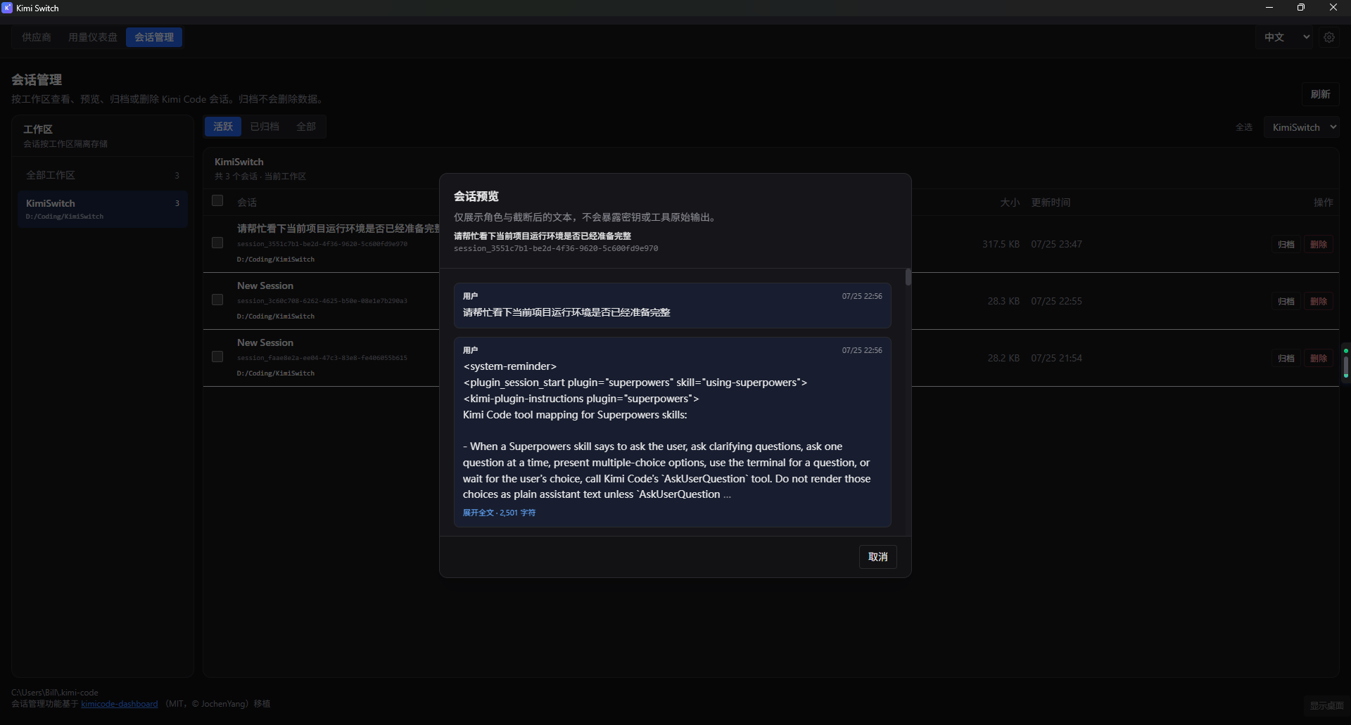Open the settings gear icon
This screenshot has height=725, width=1351.
[1328, 37]
